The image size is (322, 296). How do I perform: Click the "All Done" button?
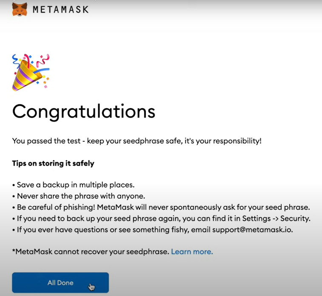click(x=60, y=283)
